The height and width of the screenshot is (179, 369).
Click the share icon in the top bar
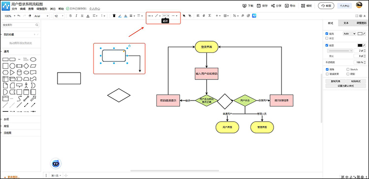click(x=273, y=5)
